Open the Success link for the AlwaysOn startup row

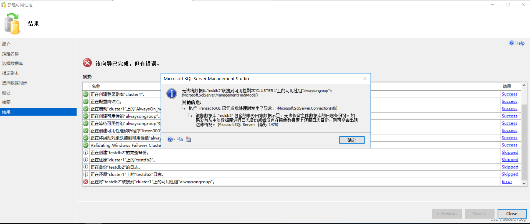click(509, 109)
